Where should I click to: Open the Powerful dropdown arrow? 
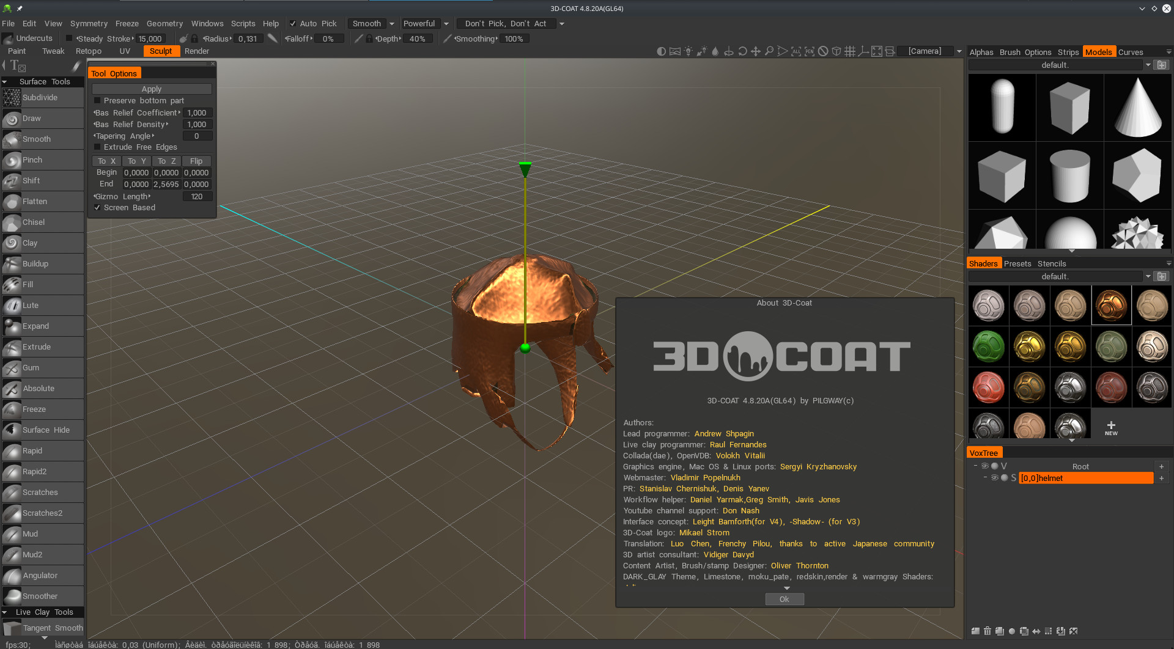coord(446,24)
